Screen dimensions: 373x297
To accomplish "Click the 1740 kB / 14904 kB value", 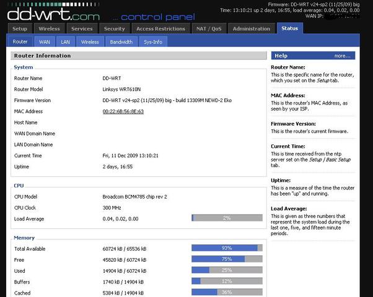I will 123,282.
